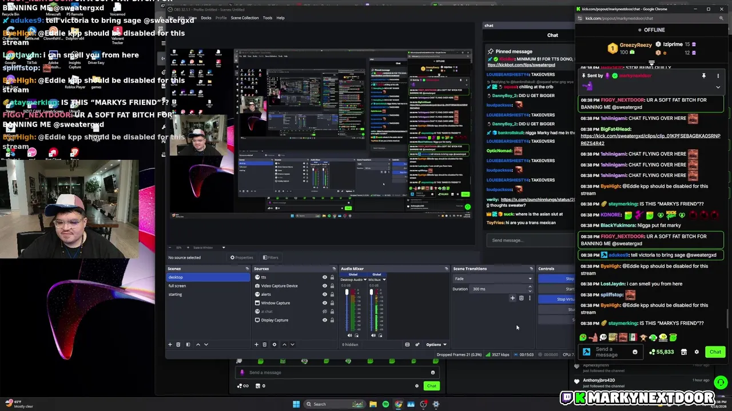The width and height of the screenshot is (732, 411).
Task: Open pinned message three-dot options
Action: pyautogui.click(x=718, y=75)
